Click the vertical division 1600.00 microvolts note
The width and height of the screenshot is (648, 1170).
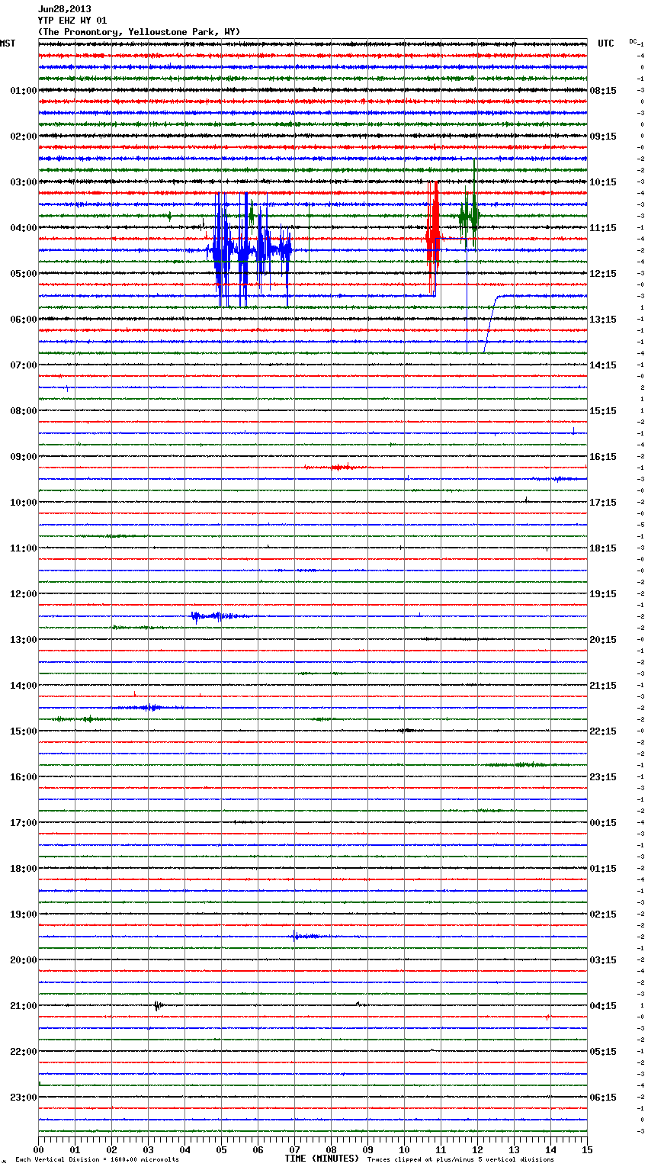[x=97, y=1160]
